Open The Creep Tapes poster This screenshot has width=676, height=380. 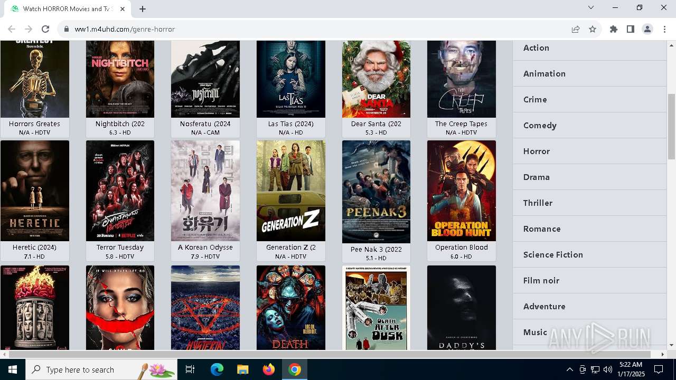click(x=462, y=79)
